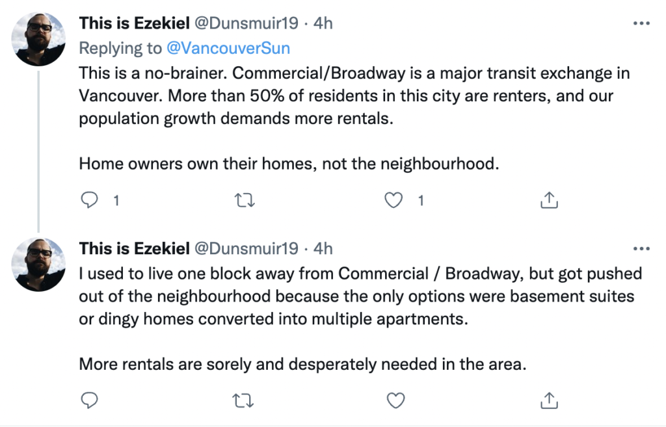Share the first tweet using the upload icon
The width and height of the screenshot is (666, 427).
pyautogui.click(x=549, y=200)
